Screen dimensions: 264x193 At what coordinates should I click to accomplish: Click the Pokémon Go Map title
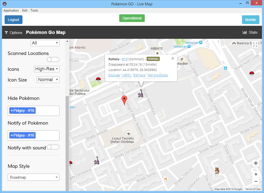pos(46,32)
